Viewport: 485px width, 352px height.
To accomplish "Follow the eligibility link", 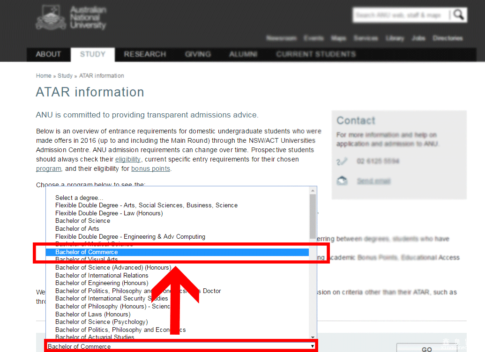I will pos(127,159).
